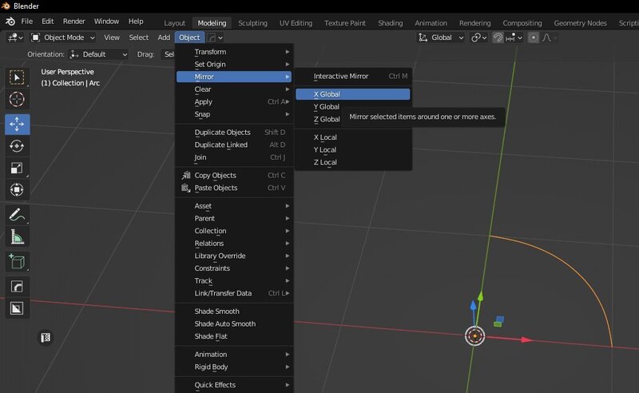Select the Scale tool
Viewport: 639px width, 393px height.
(17, 168)
